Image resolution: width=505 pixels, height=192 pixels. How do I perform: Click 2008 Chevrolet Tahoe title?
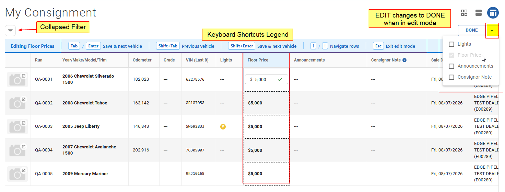coord(85,103)
